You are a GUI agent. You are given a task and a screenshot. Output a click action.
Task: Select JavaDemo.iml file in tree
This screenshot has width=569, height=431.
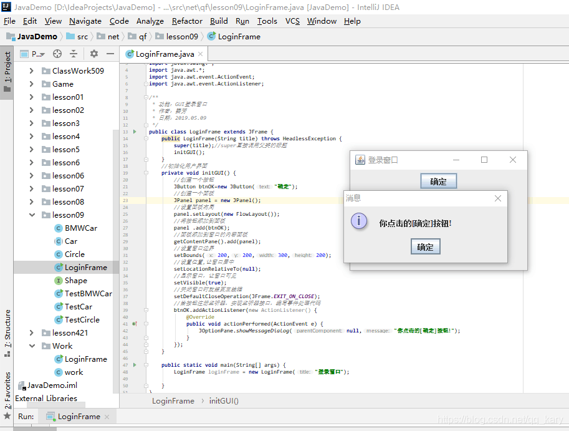(x=47, y=385)
